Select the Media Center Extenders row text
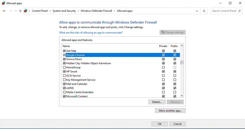Viewport: 245px width, 129px height. click(80, 92)
